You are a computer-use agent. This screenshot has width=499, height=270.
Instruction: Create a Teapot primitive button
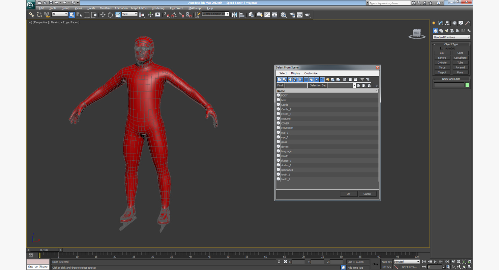tap(442, 72)
